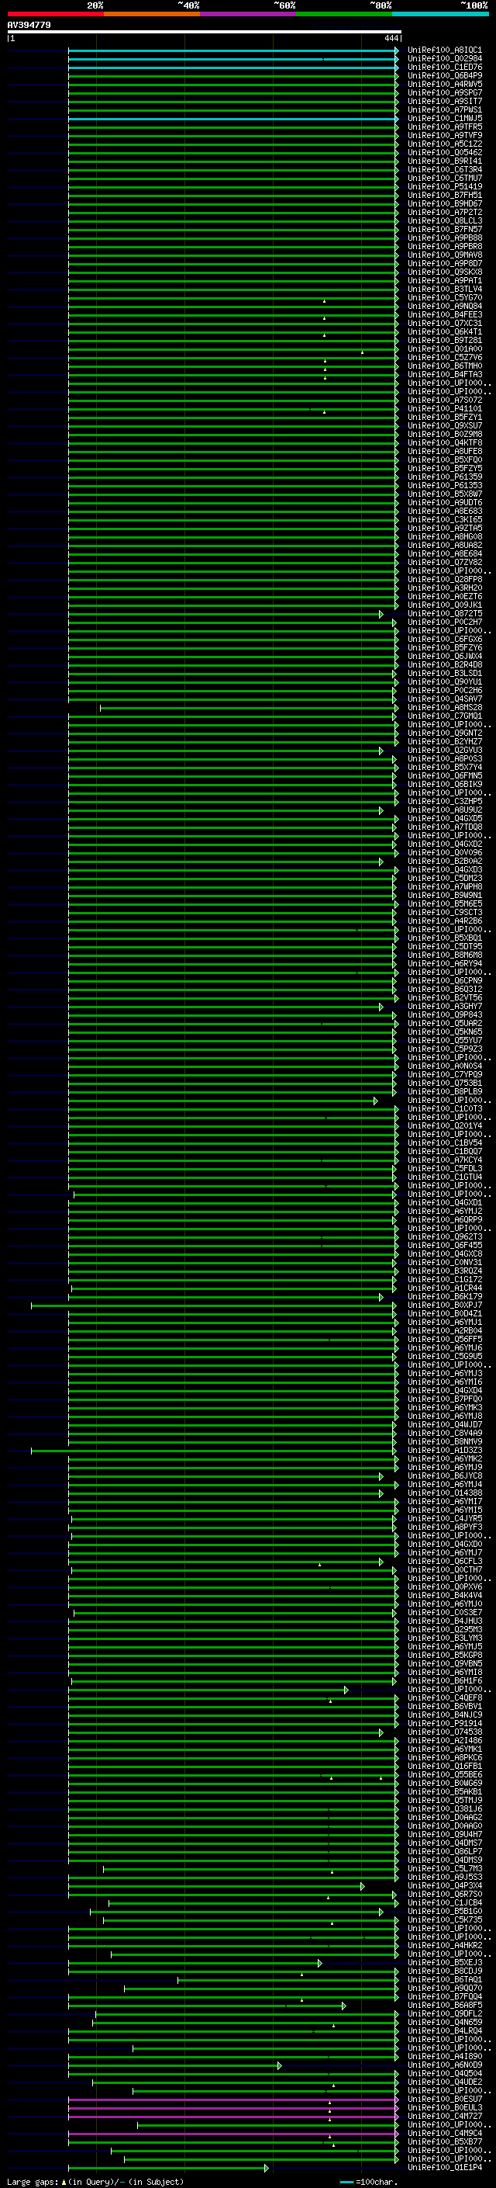Select hit label UniRef100_Q1E1P4
Image resolution: width=496 pixels, height=2188 pixels.
[444, 2167]
